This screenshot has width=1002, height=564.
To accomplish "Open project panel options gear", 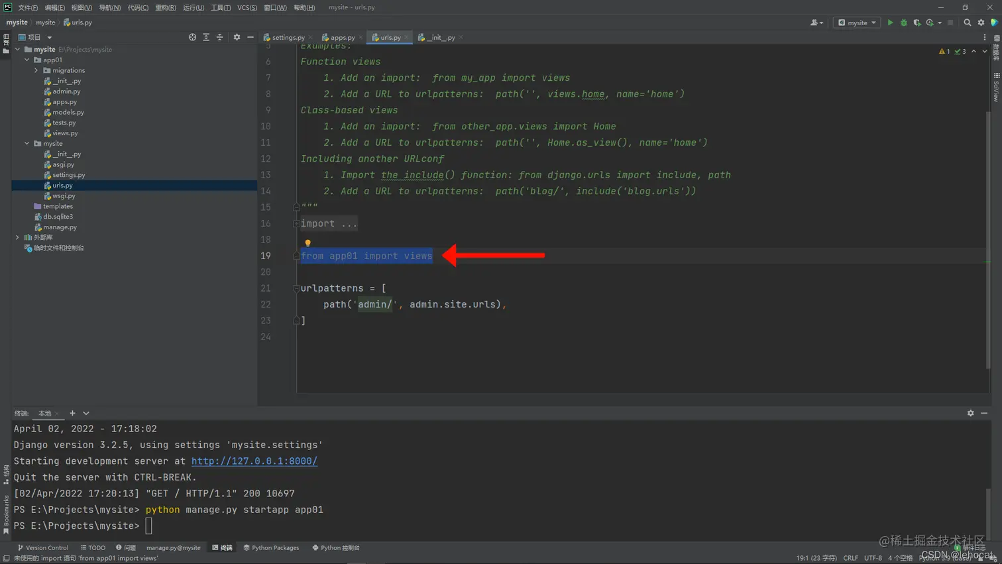I will click(x=237, y=37).
